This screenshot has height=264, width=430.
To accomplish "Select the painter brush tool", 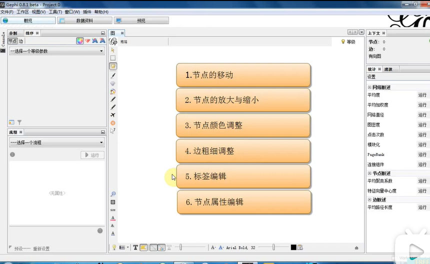I will (113, 75).
